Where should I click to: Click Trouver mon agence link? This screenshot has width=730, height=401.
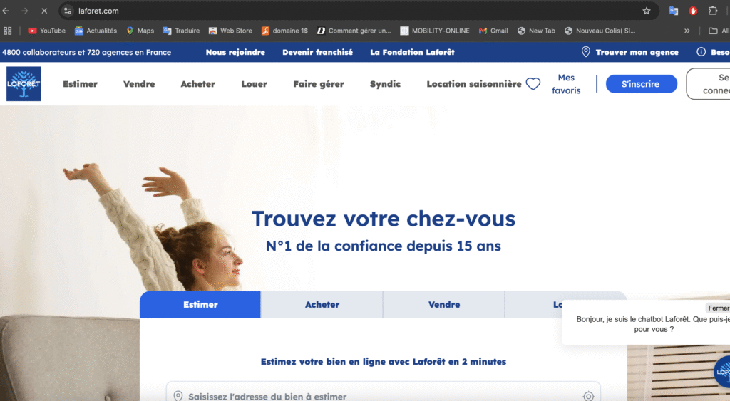click(630, 52)
